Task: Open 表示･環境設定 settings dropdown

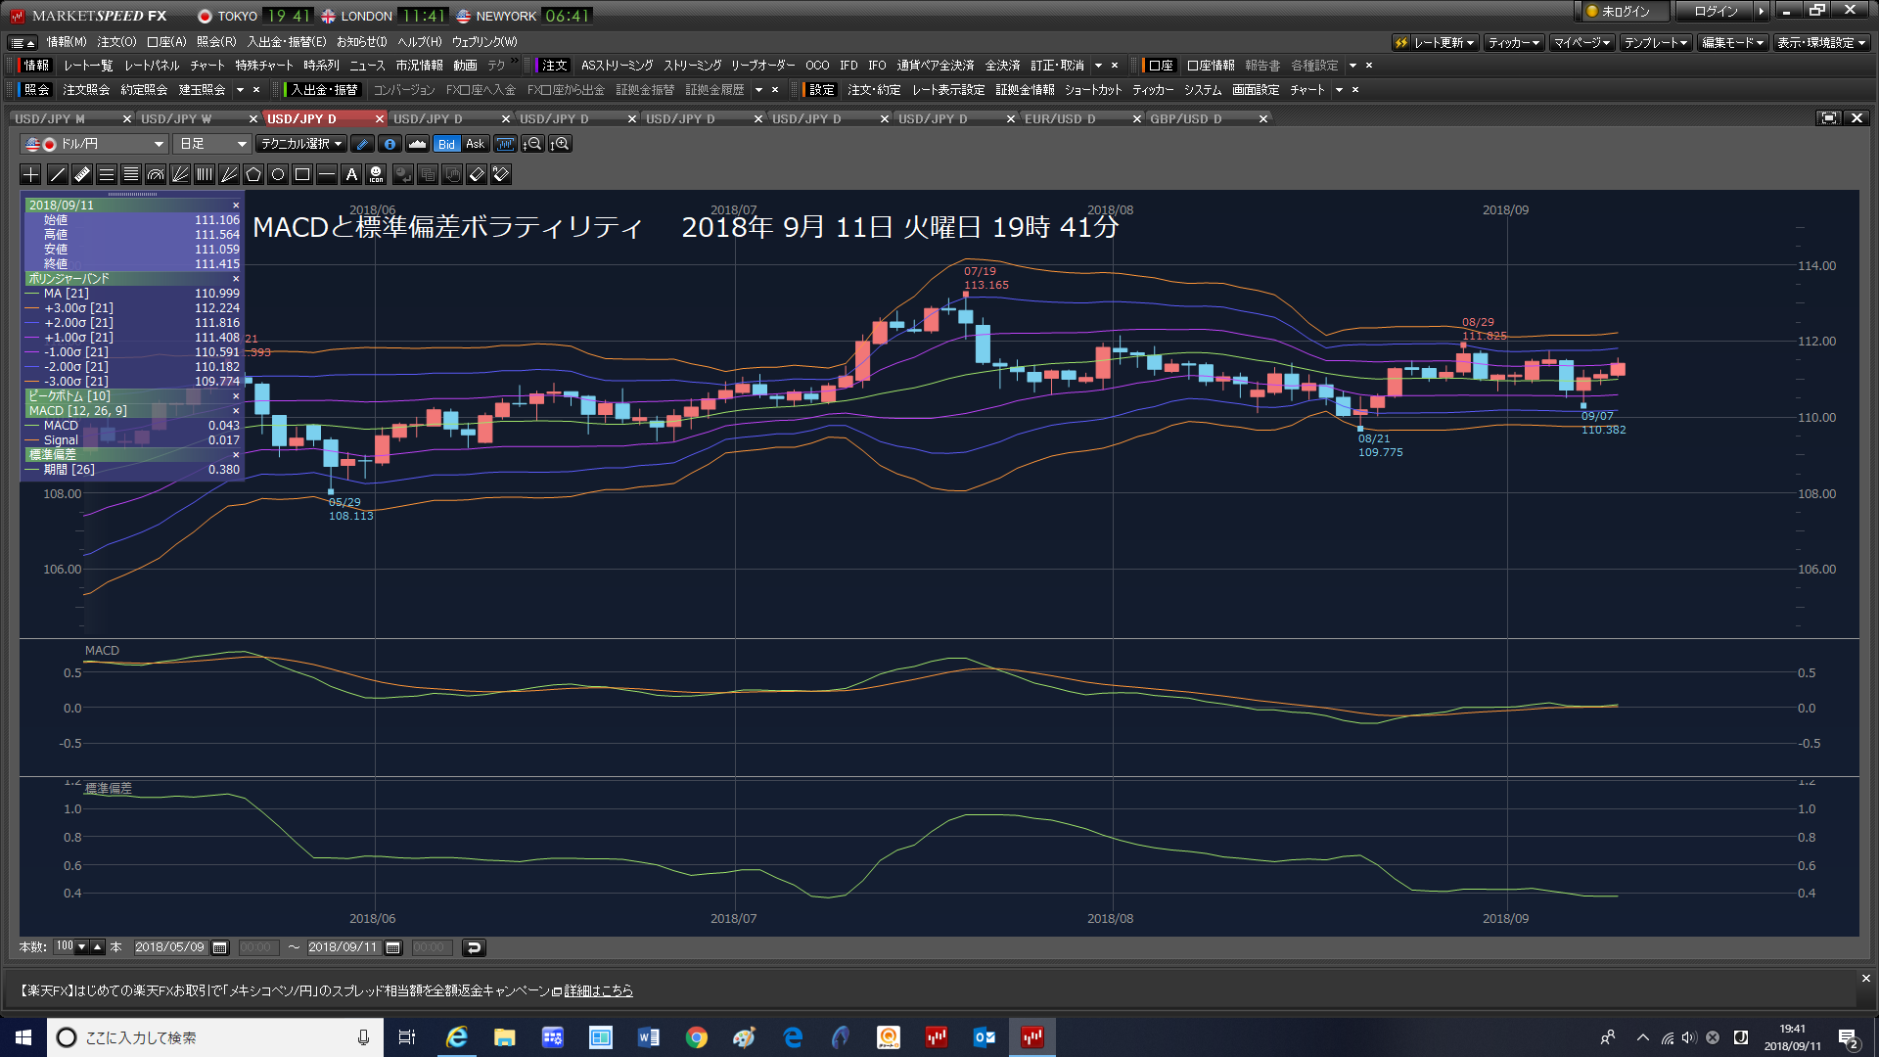Action: (1821, 42)
